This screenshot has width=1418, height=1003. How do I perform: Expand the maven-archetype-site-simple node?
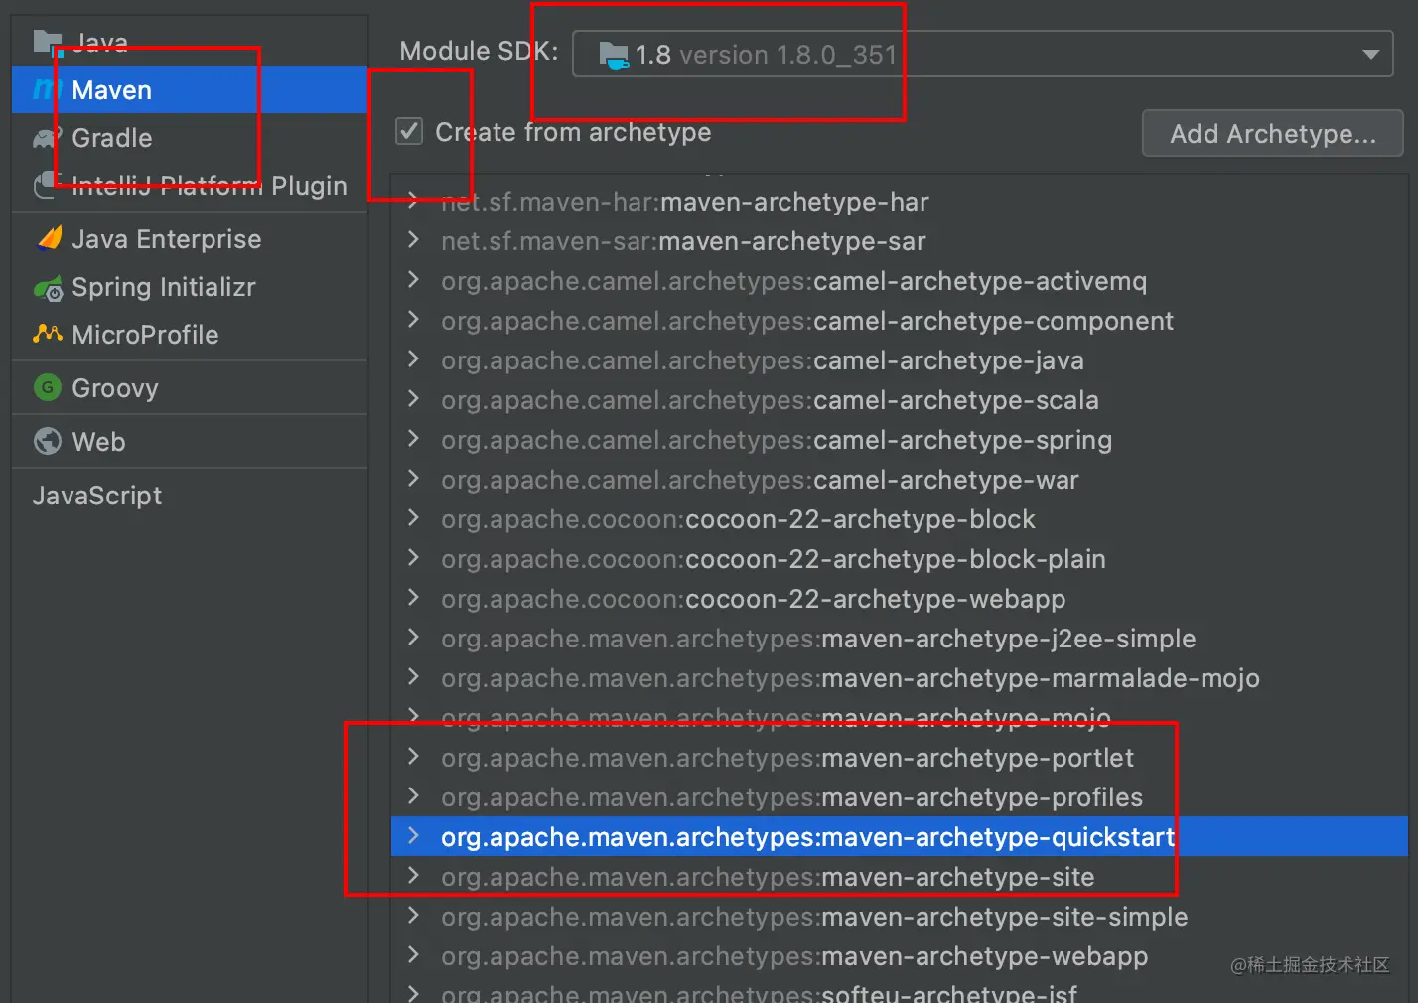(x=413, y=916)
